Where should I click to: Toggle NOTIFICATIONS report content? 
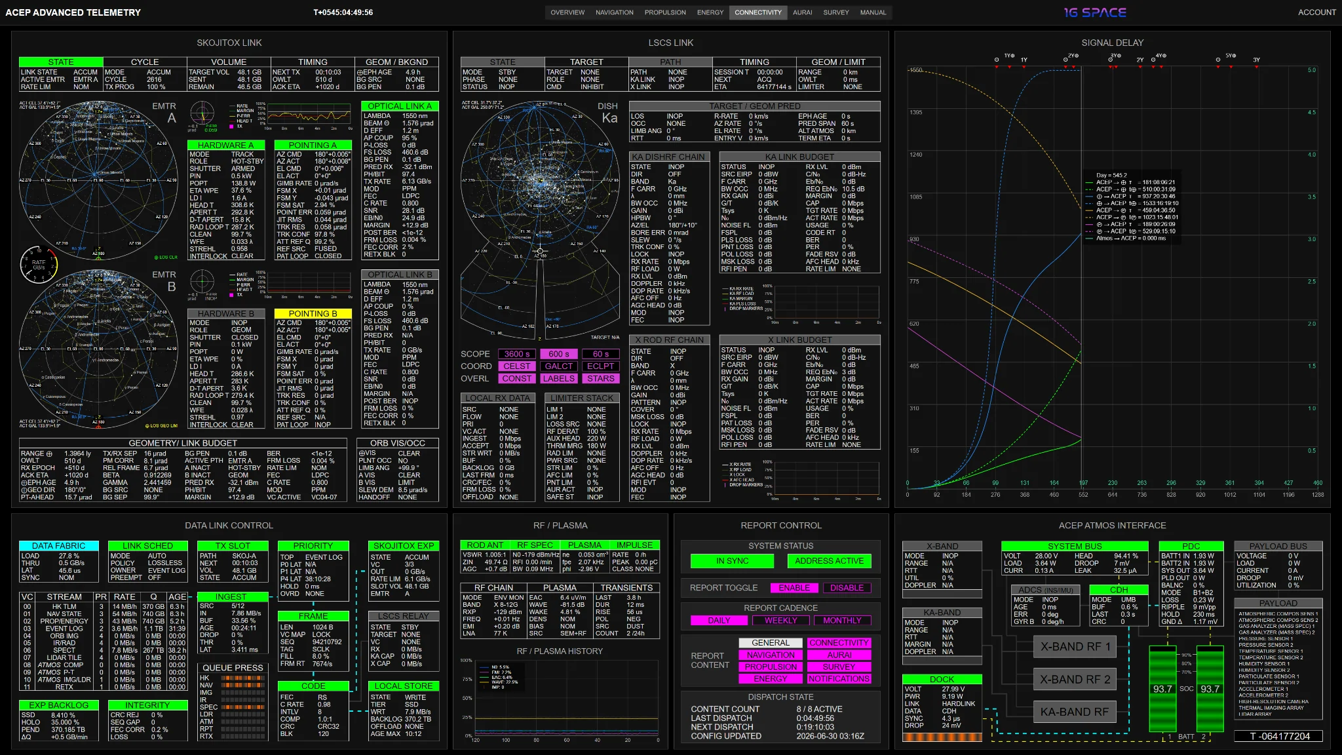839,679
